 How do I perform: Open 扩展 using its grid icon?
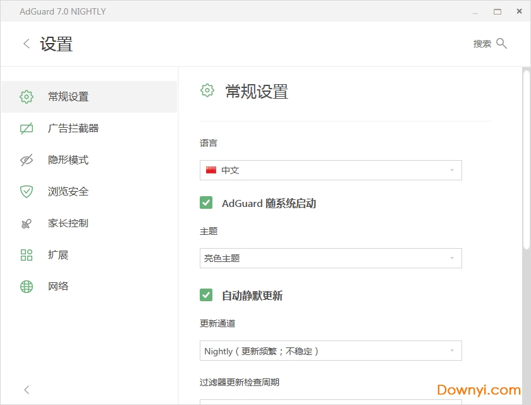[26, 254]
